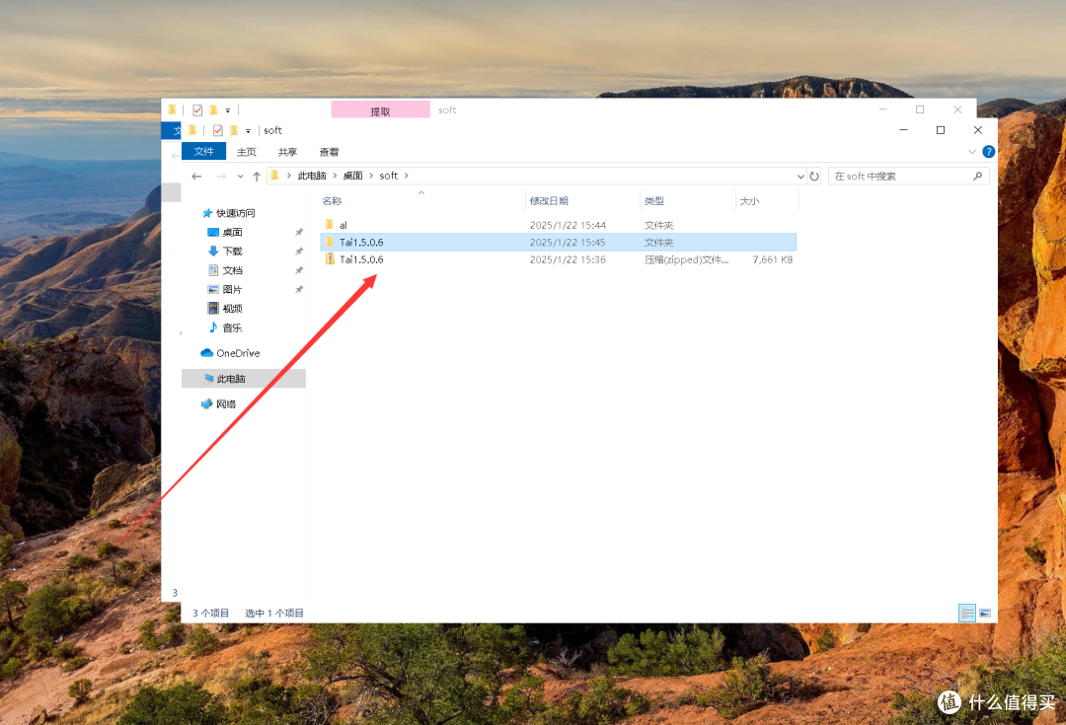Viewport: 1066px width, 725px height.
Task: Click the address bar folder icon
Action: coord(274,176)
